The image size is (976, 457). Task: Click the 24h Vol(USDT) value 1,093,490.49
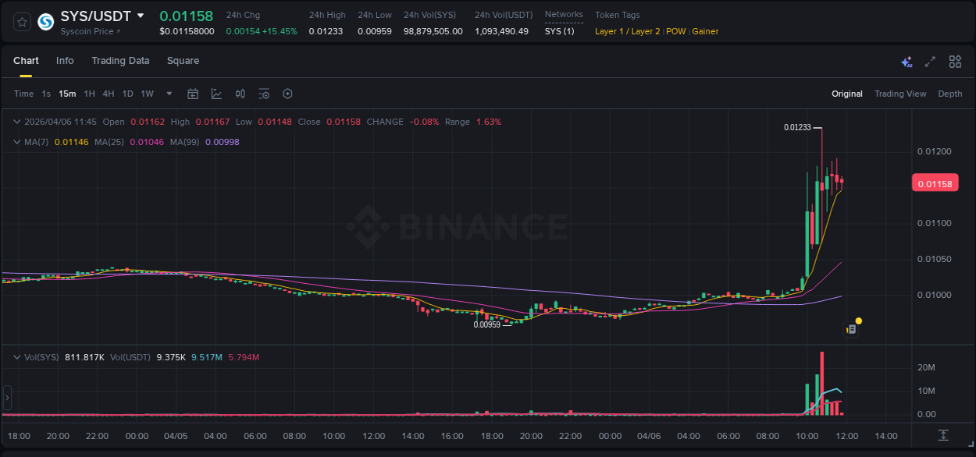501,31
